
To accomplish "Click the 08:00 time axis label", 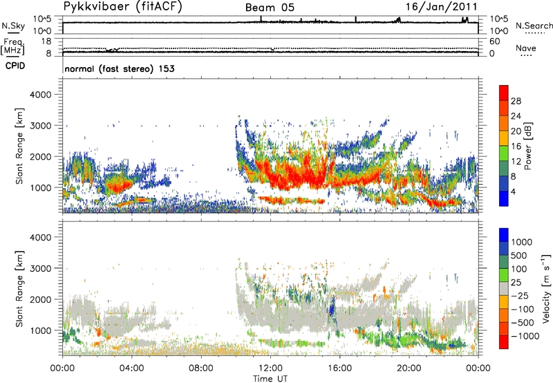I will tap(201, 368).
